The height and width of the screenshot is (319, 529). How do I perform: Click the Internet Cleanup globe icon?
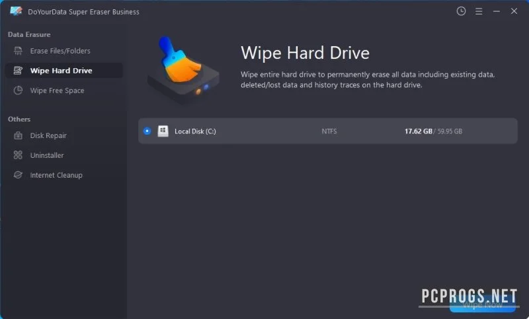click(x=18, y=175)
